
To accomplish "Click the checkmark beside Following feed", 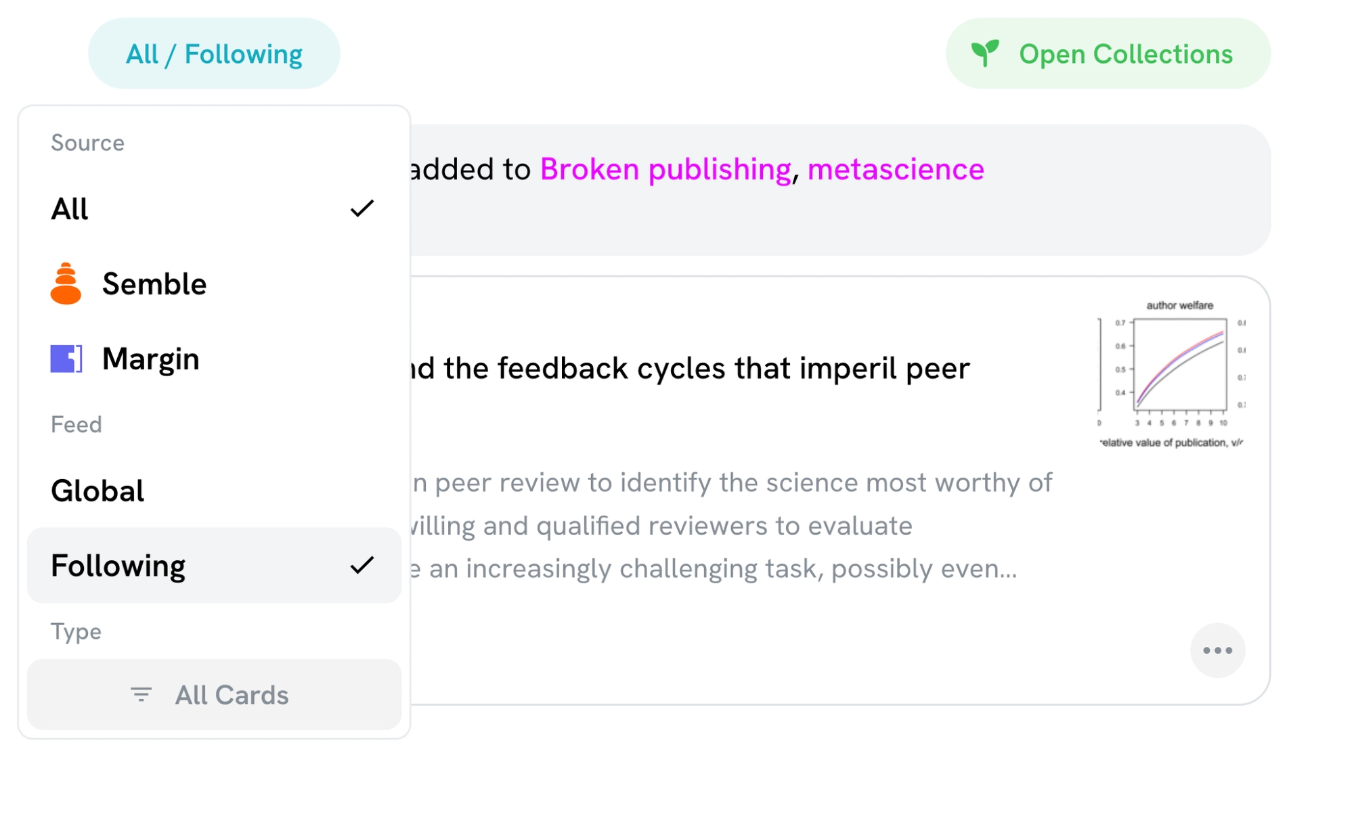I will pyautogui.click(x=362, y=565).
